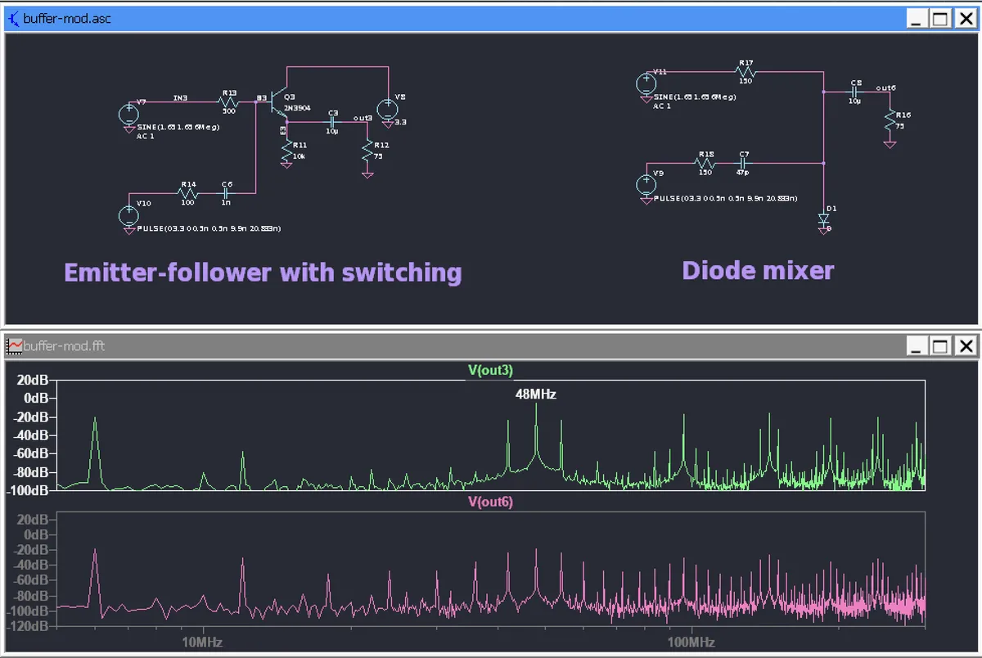Maximize the buffer-mod.asc window
Image resolution: width=982 pixels, height=658 pixels.
[940, 19]
